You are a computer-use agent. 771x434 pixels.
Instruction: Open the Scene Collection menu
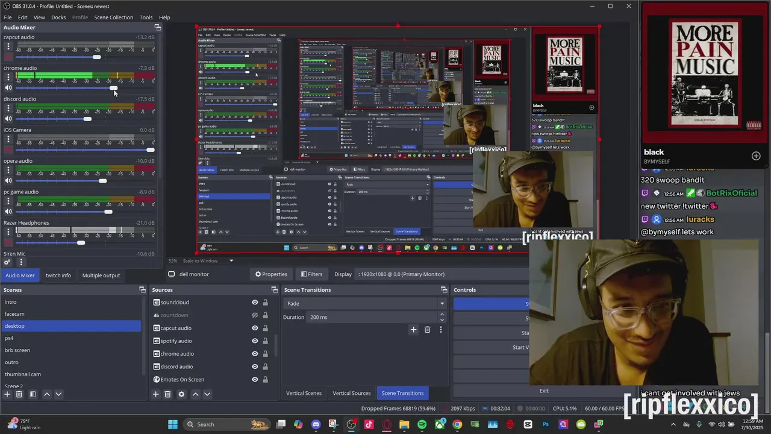click(113, 17)
